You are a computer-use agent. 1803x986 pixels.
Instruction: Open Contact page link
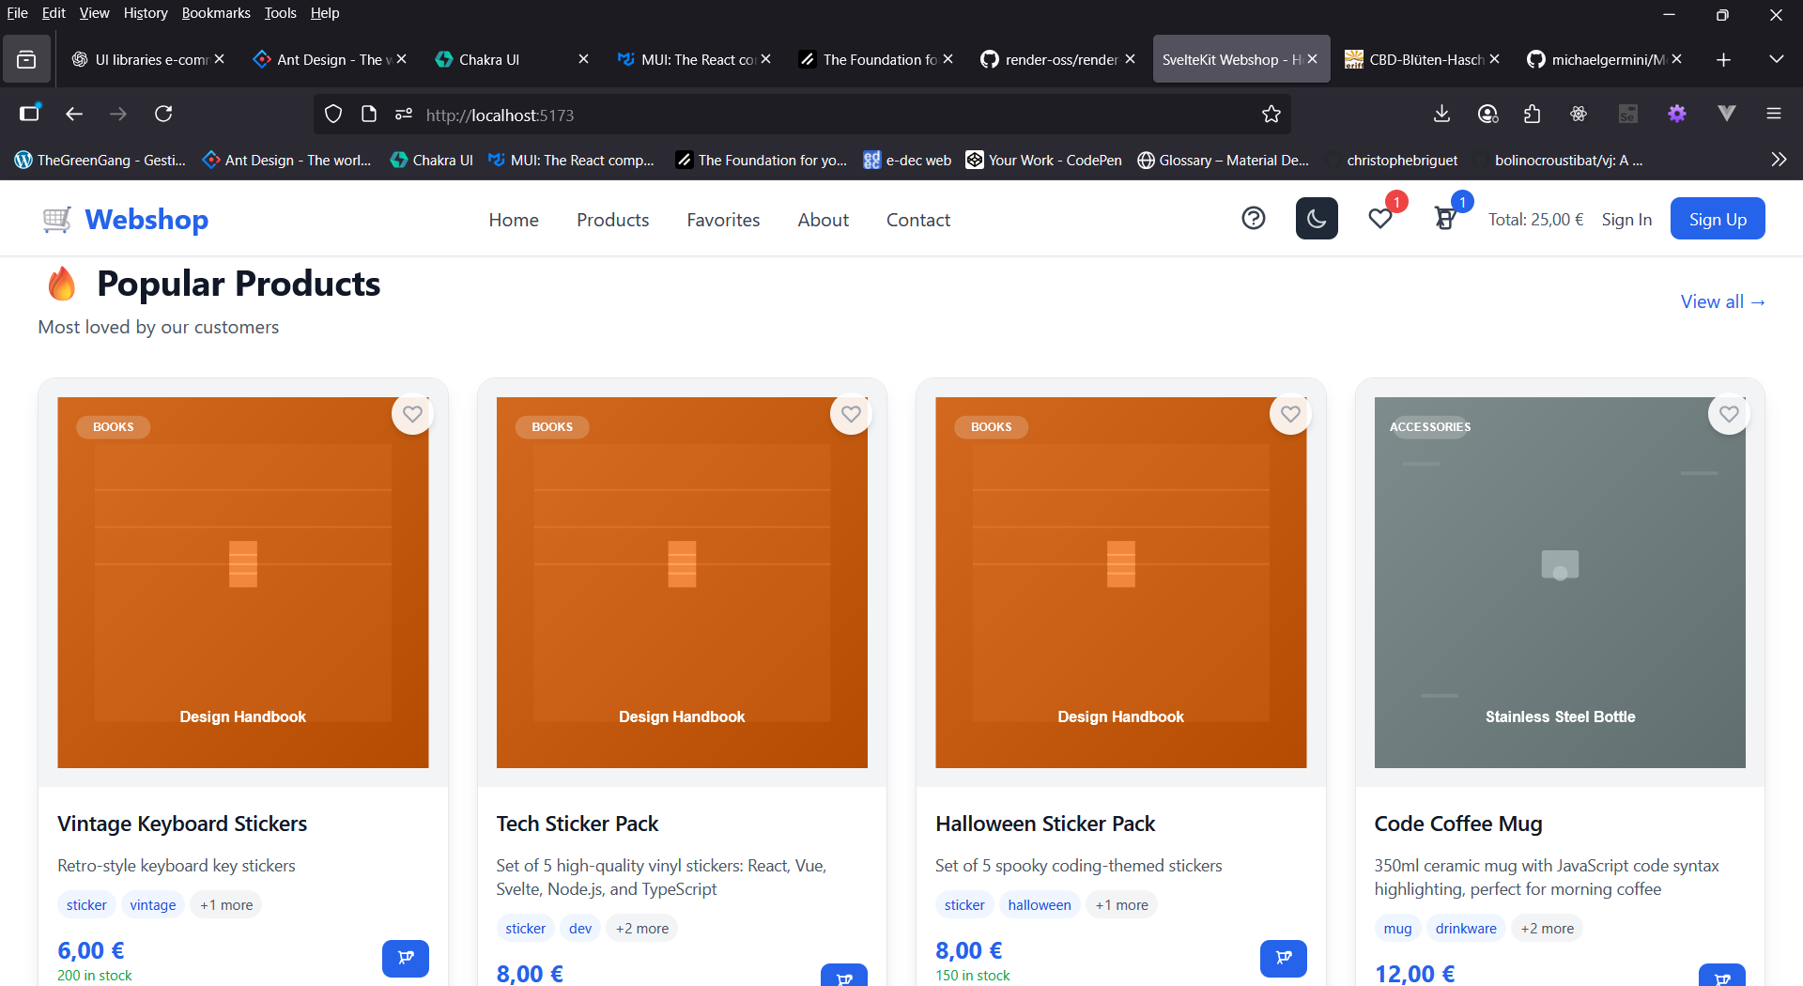tap(918, 220)
